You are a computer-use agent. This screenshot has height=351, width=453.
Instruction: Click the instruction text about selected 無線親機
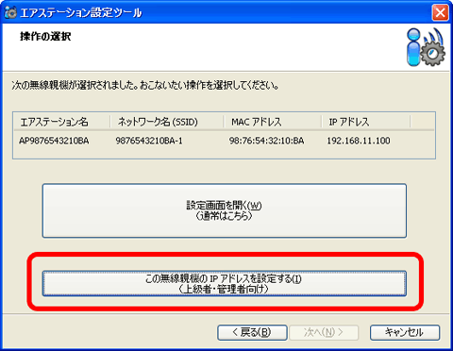145,85
